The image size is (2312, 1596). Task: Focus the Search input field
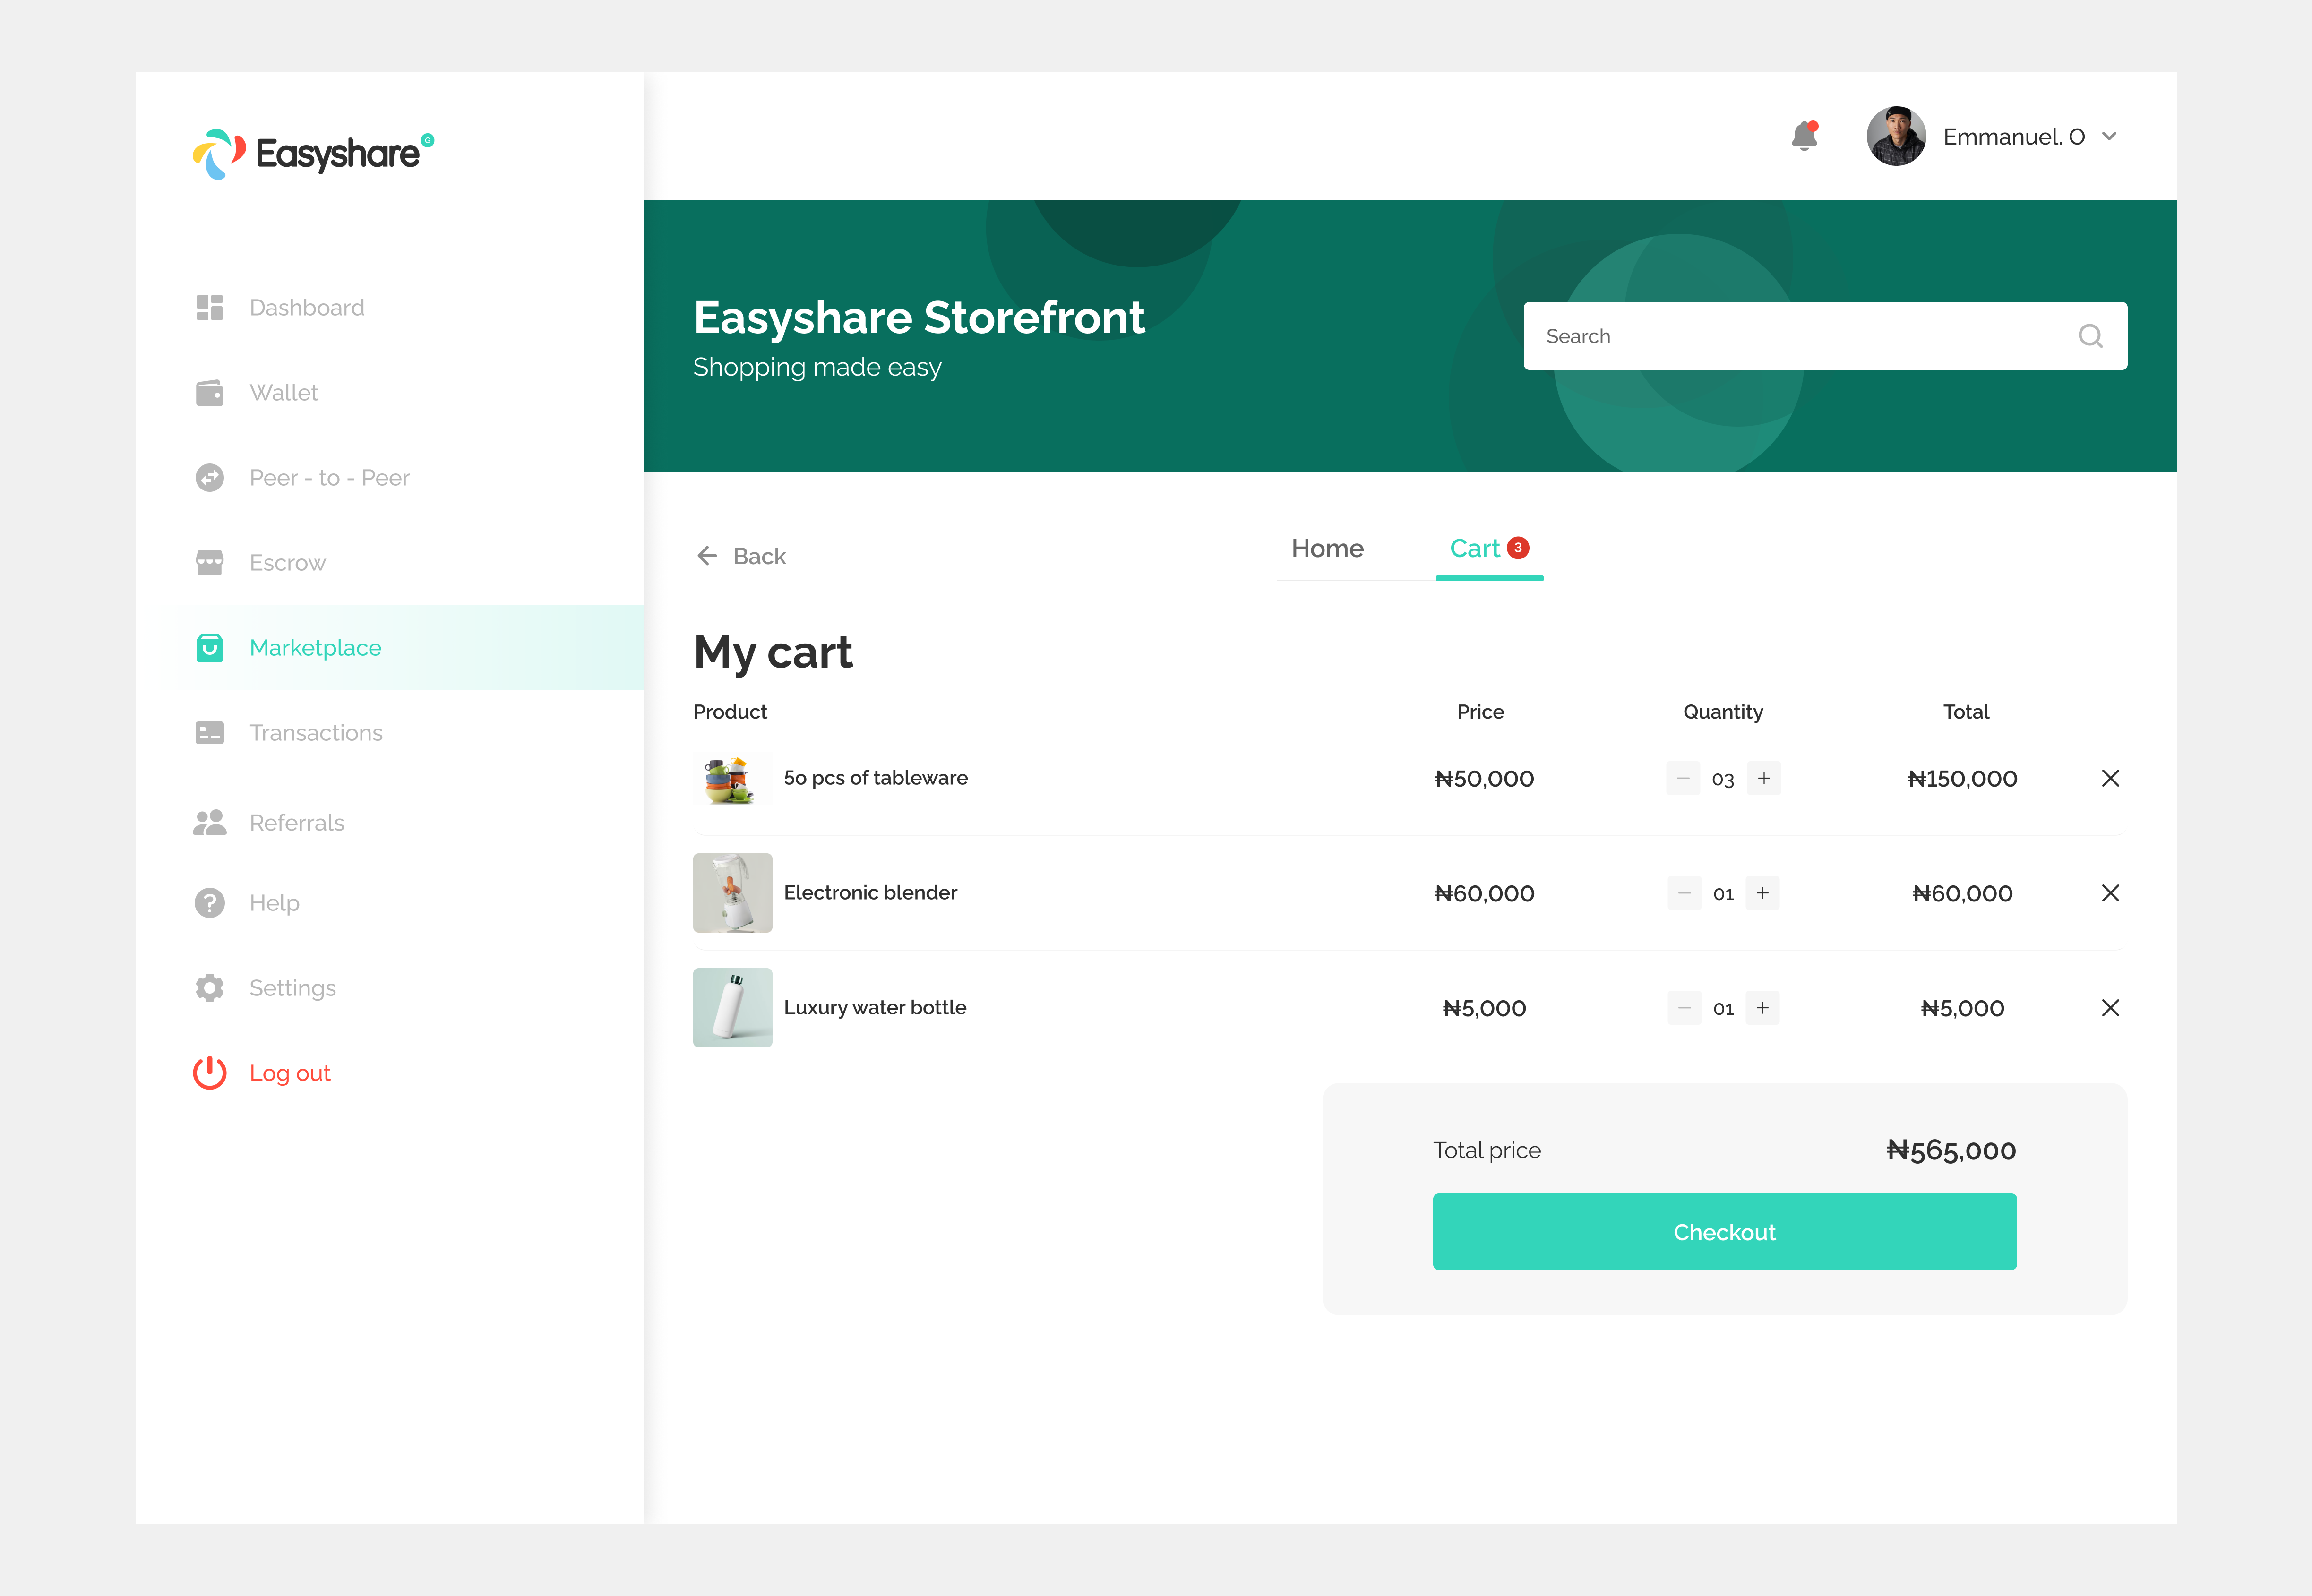pyautogui.click(x=1825, y=336)
